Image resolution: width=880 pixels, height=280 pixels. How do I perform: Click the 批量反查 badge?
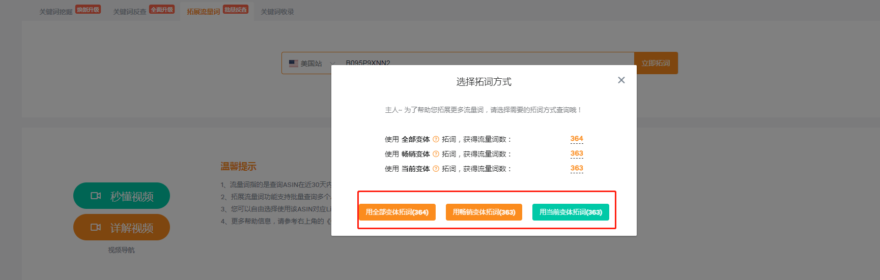236,10
